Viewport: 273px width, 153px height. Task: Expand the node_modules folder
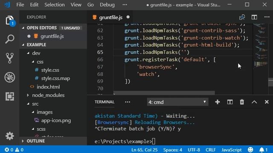coord(28,95)
